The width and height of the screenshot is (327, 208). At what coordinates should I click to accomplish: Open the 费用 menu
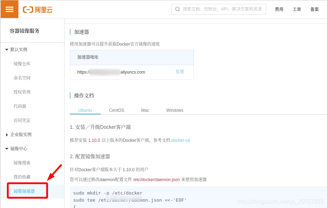point(279,9)
